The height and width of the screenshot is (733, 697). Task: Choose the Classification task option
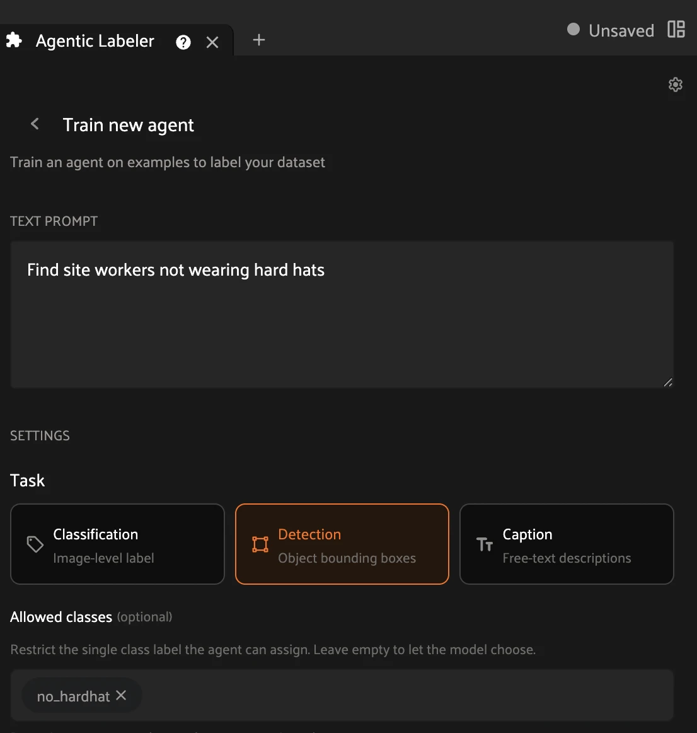click(117, 544)
